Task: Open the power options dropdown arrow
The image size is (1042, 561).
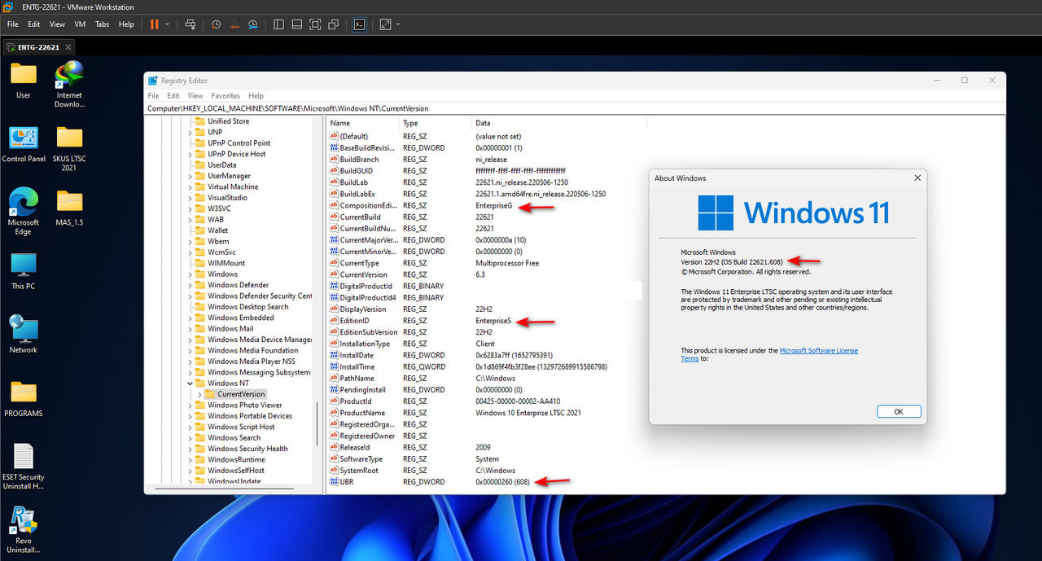Action: pos(168,24)
